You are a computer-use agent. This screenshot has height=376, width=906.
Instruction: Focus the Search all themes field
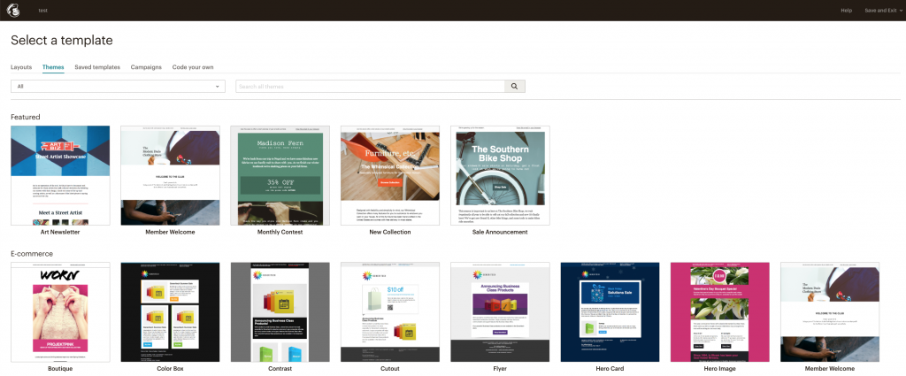tap(369, 86)
